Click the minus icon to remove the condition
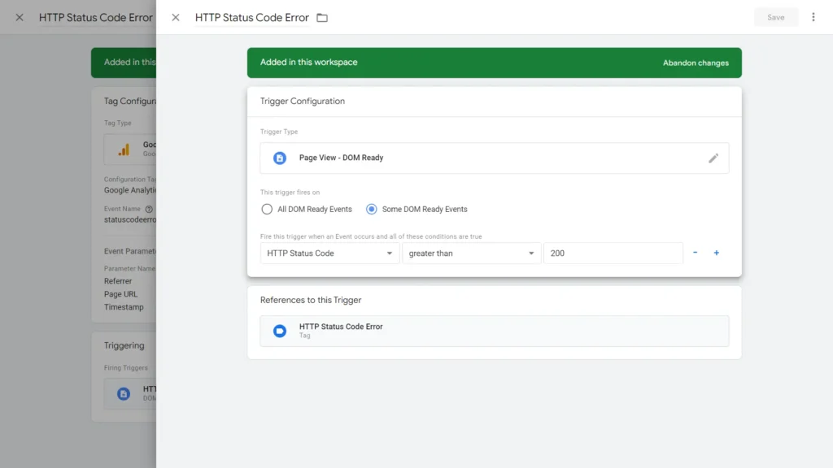The image size is (833, 468). pyautogui.click(x=695, y=253)
